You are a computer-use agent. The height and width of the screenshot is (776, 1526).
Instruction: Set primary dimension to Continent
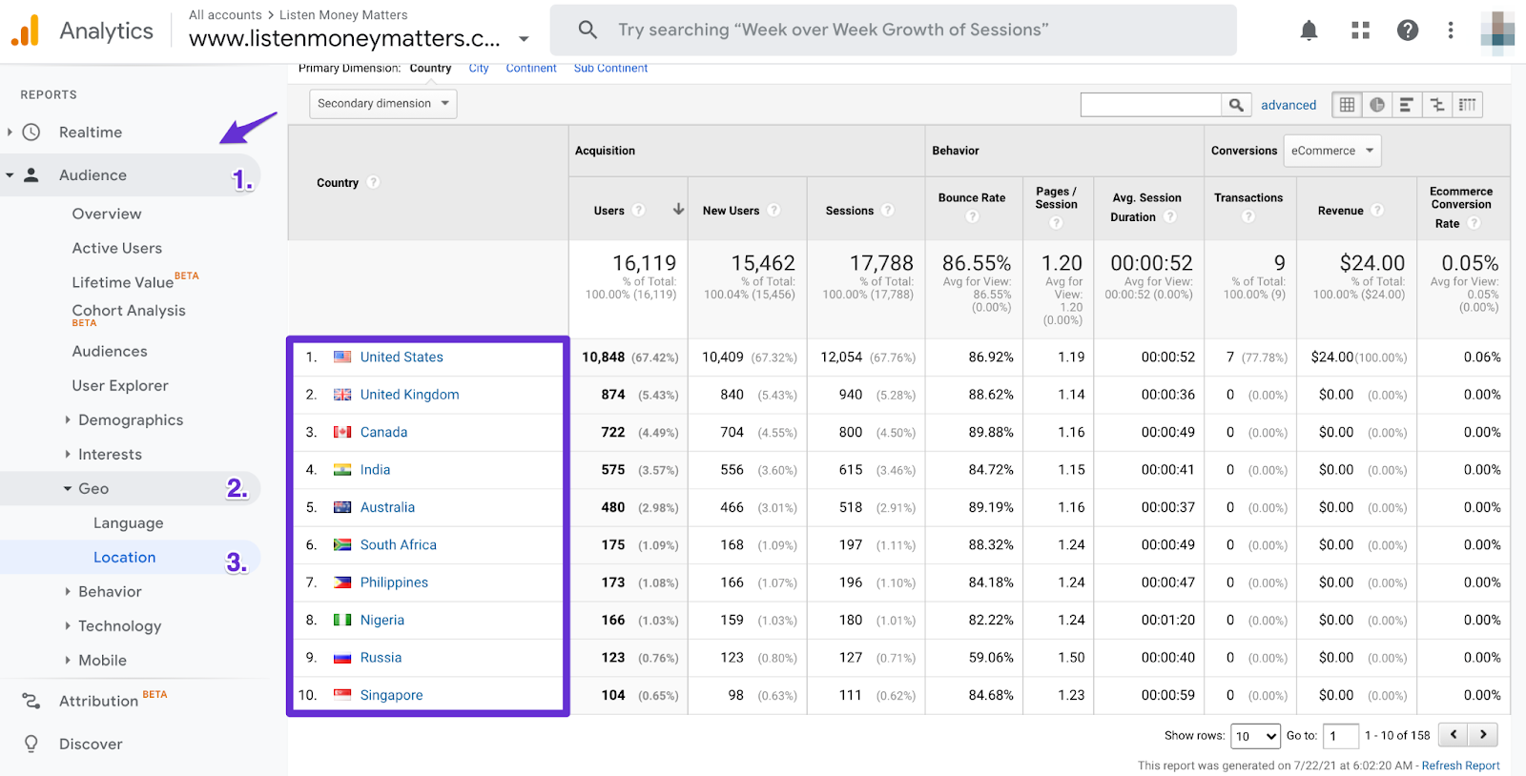pos(531,69)
